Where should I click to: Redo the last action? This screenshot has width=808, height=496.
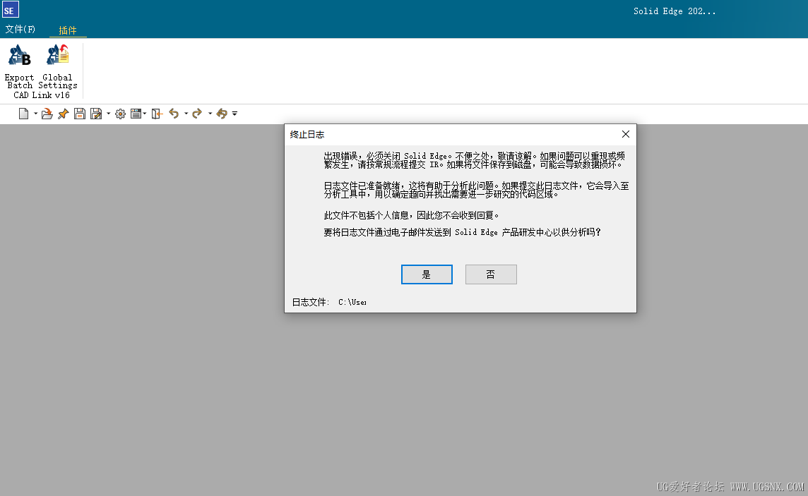(197, 114)
